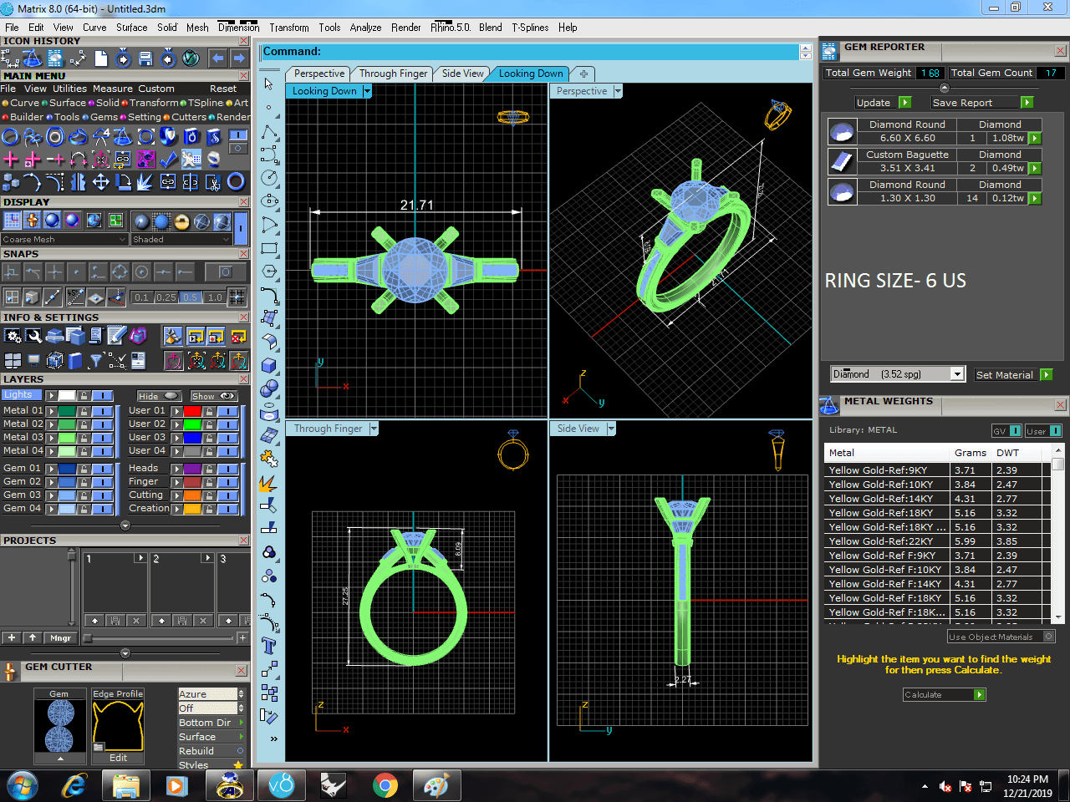This screenshot has height=802, width=1070.
Task: Select the box solid tool
Action: pyautogui.click(x=269, y=365)
